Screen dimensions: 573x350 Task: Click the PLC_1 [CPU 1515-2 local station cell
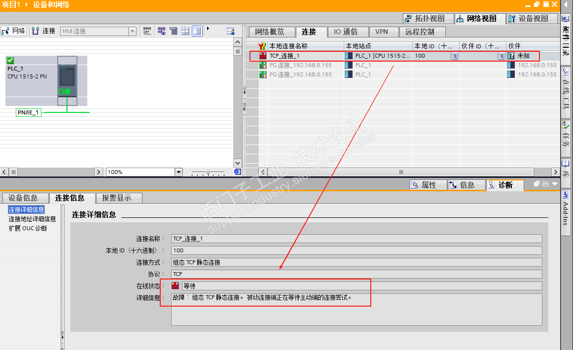coord(378,56)
